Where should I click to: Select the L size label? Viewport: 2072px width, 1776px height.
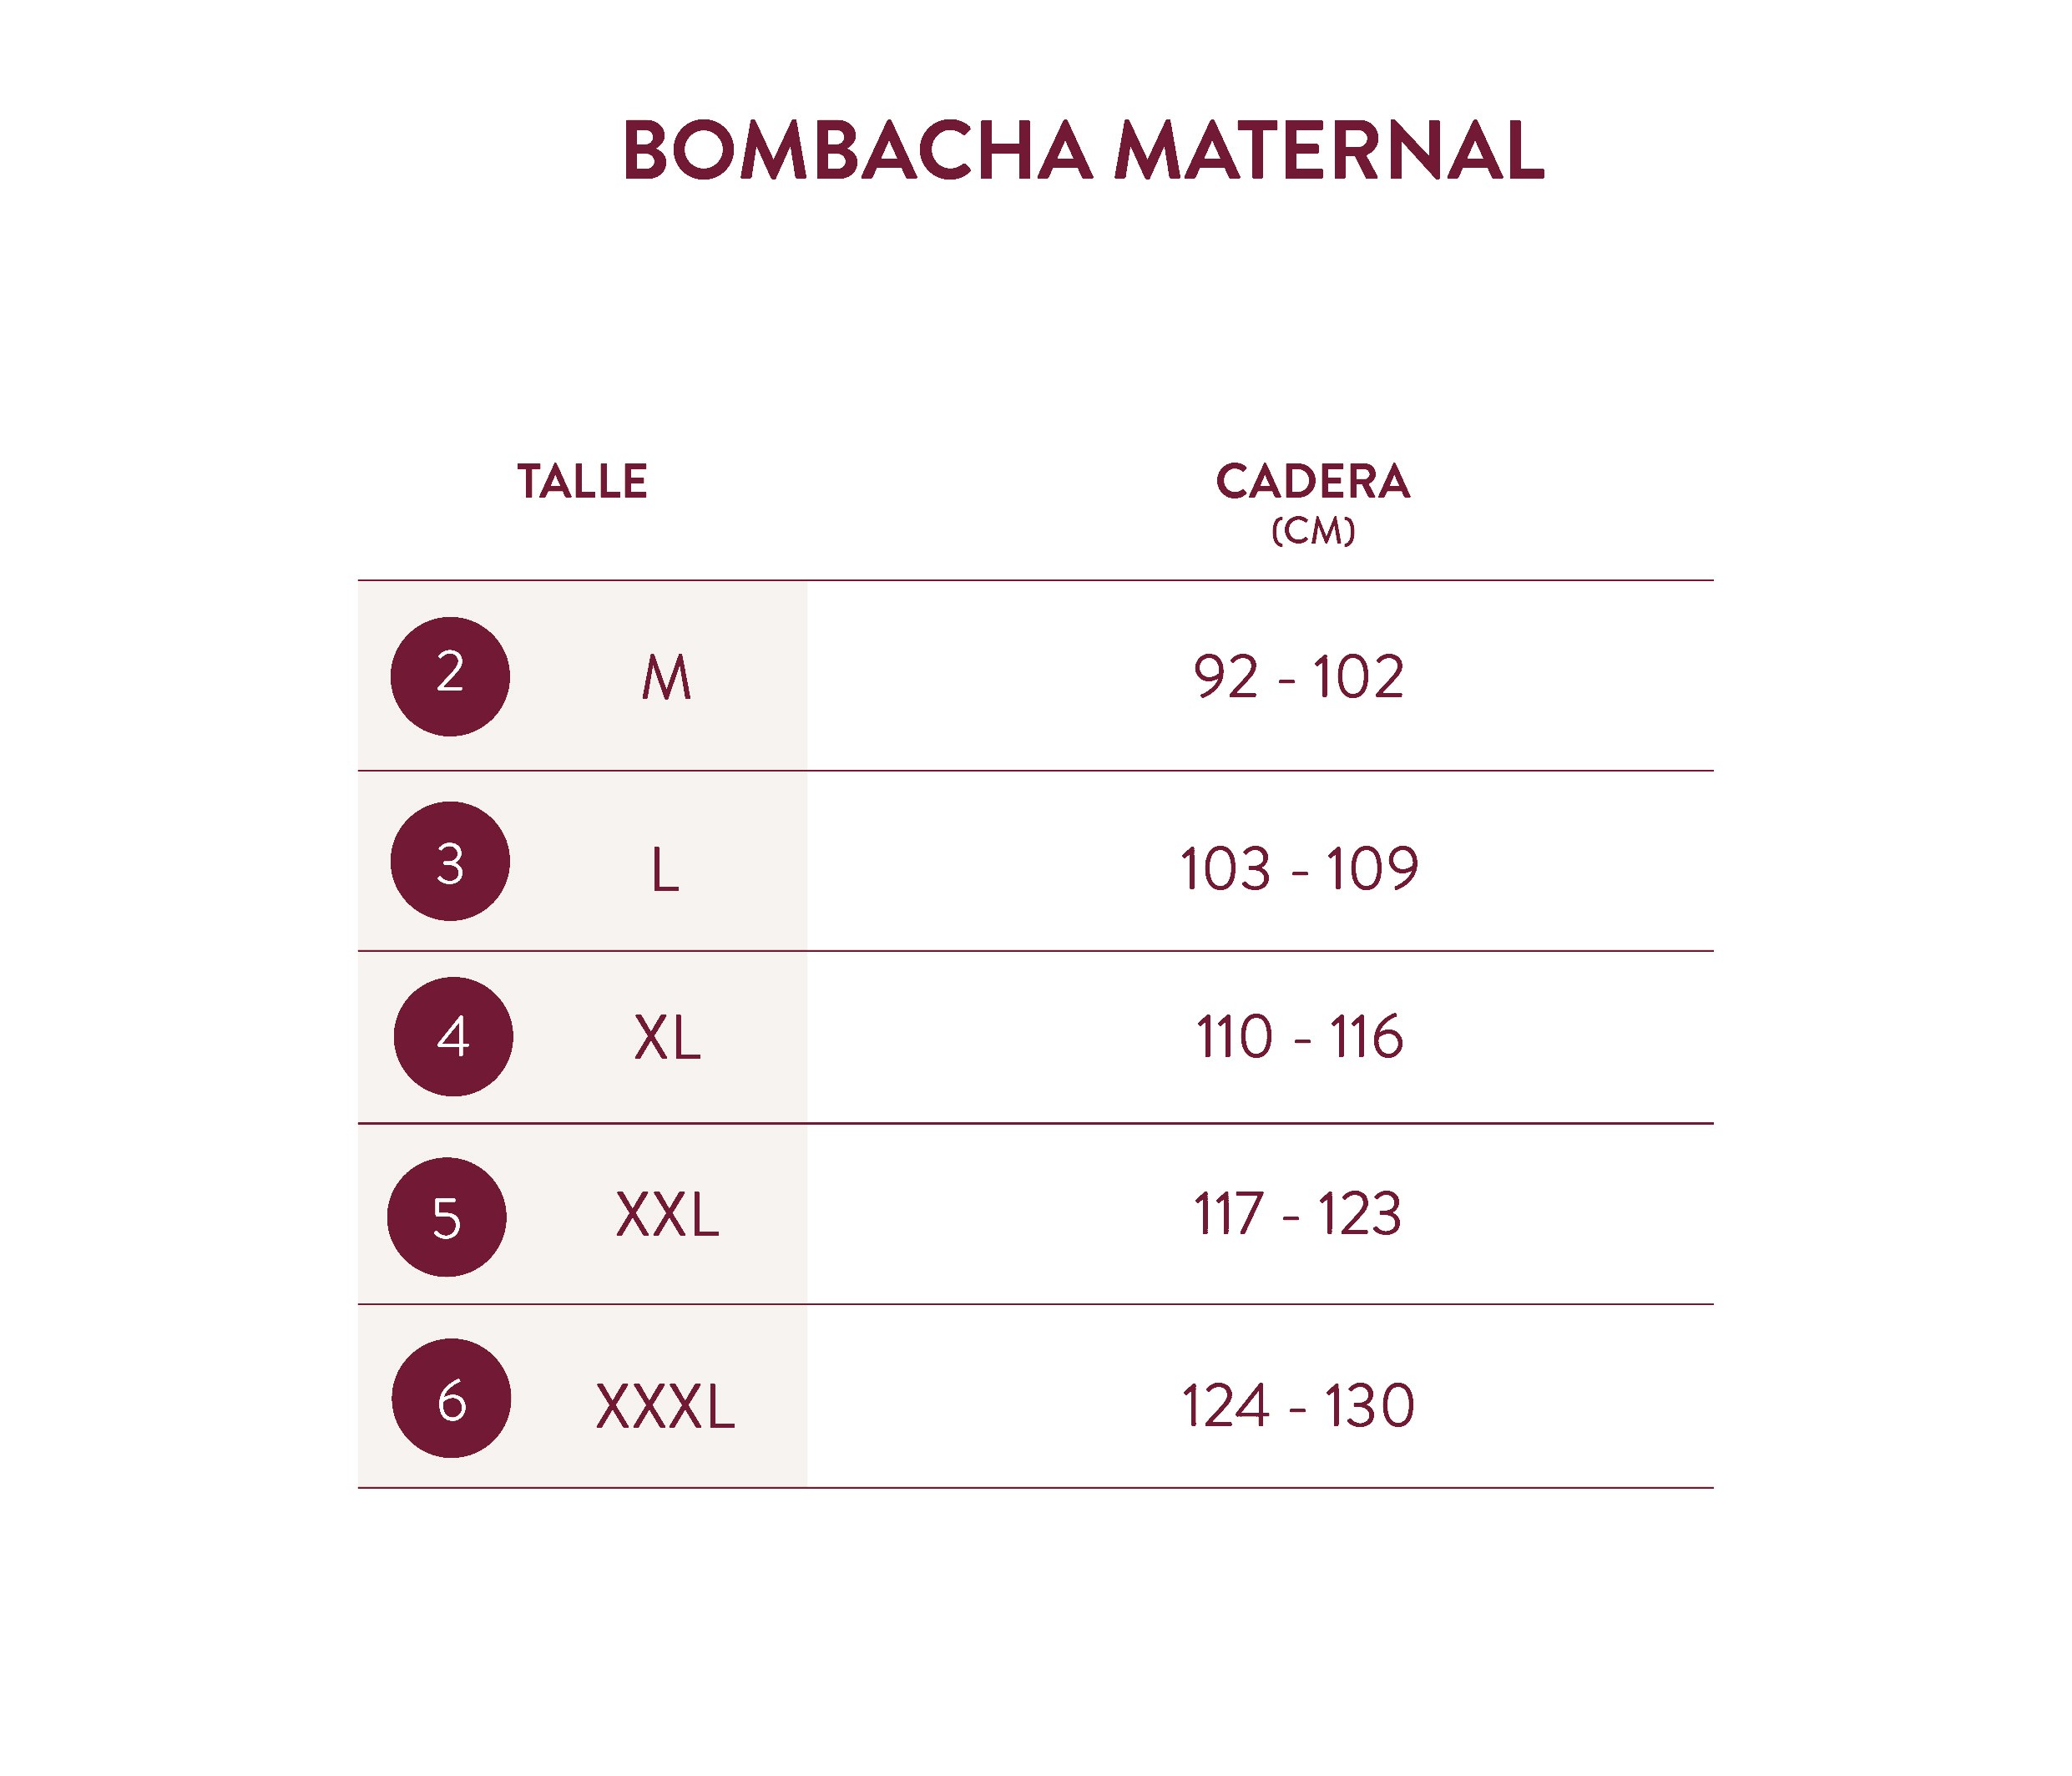[x=665, y=869]
